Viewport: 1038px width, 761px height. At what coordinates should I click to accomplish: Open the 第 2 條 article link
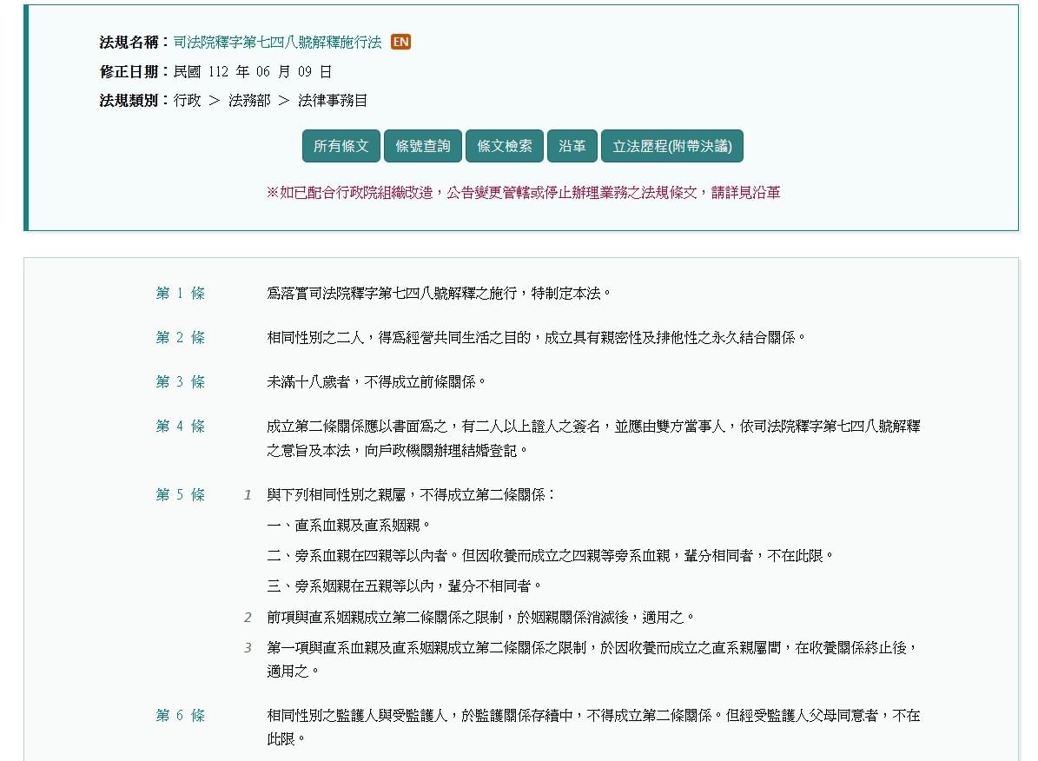pyautogui.click(x=180, y=338)
